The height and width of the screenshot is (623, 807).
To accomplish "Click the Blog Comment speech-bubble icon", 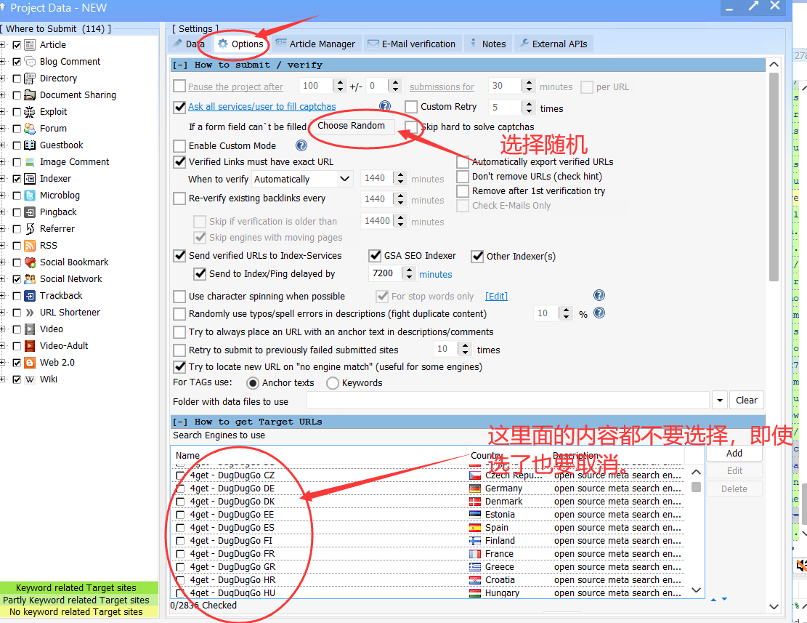I will pos(29,61).
